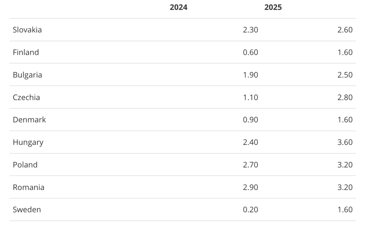The image size is (366, 226).
Task: Click Hungary's 2025 value 3.60
Action: pyautogui.click(x=345, y=142)
